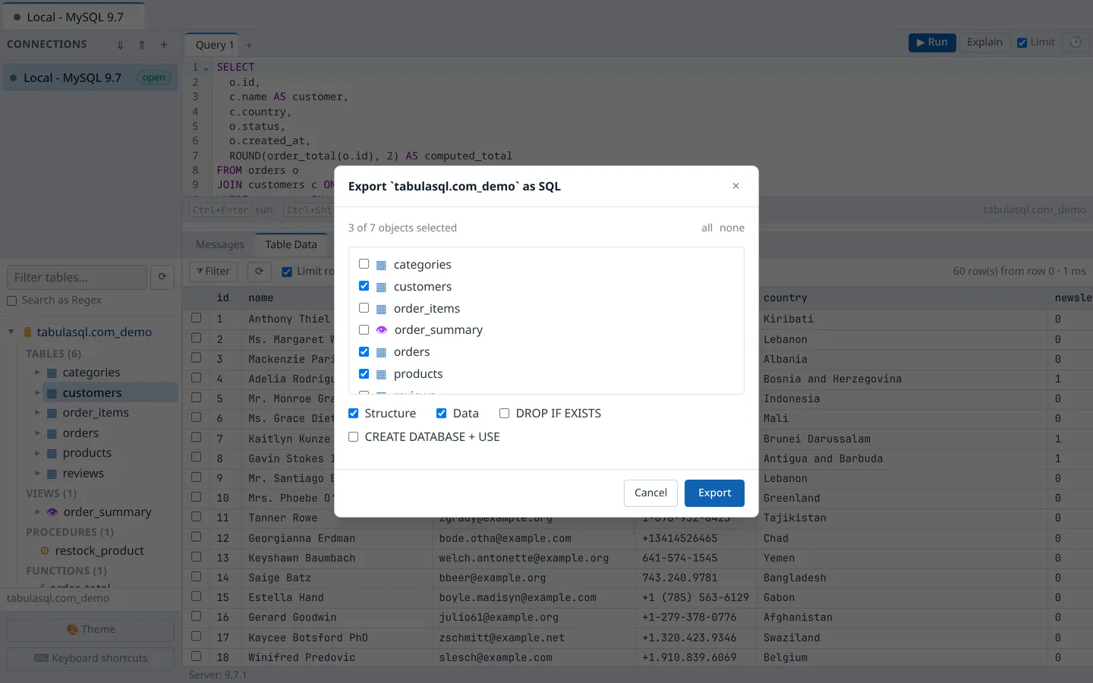Click the import connections down-arrow icon
This screenshot has height=683, width=1093.
[120, 45]
